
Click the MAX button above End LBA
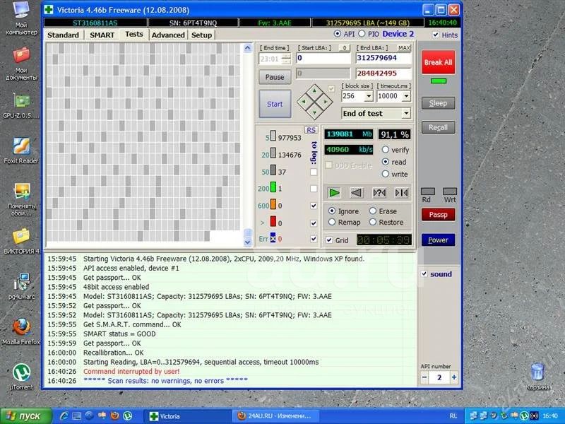(x=404, y=47)
